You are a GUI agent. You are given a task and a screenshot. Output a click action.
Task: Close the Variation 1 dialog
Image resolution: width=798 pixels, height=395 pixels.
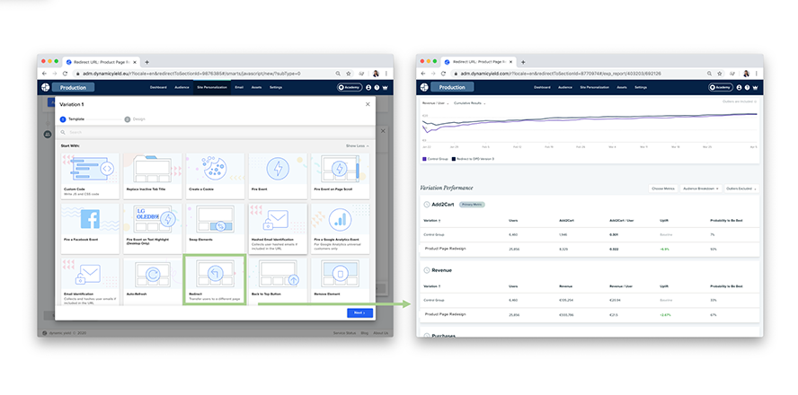click(368, 104)
